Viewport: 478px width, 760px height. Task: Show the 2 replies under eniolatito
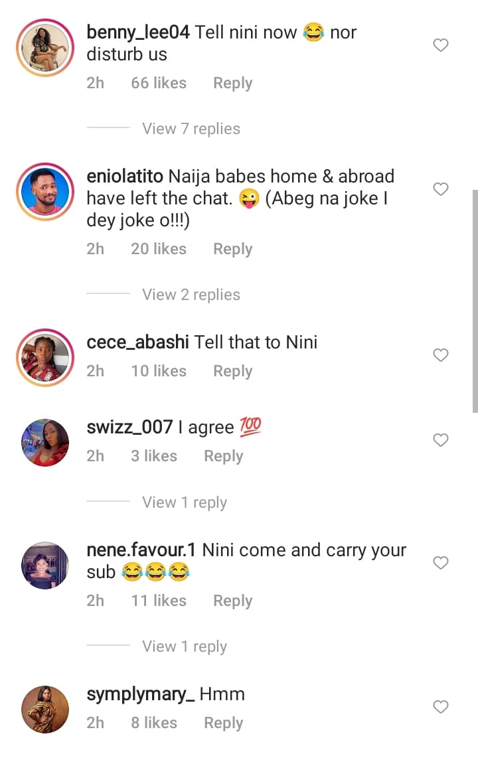click(x=191, y=295)
